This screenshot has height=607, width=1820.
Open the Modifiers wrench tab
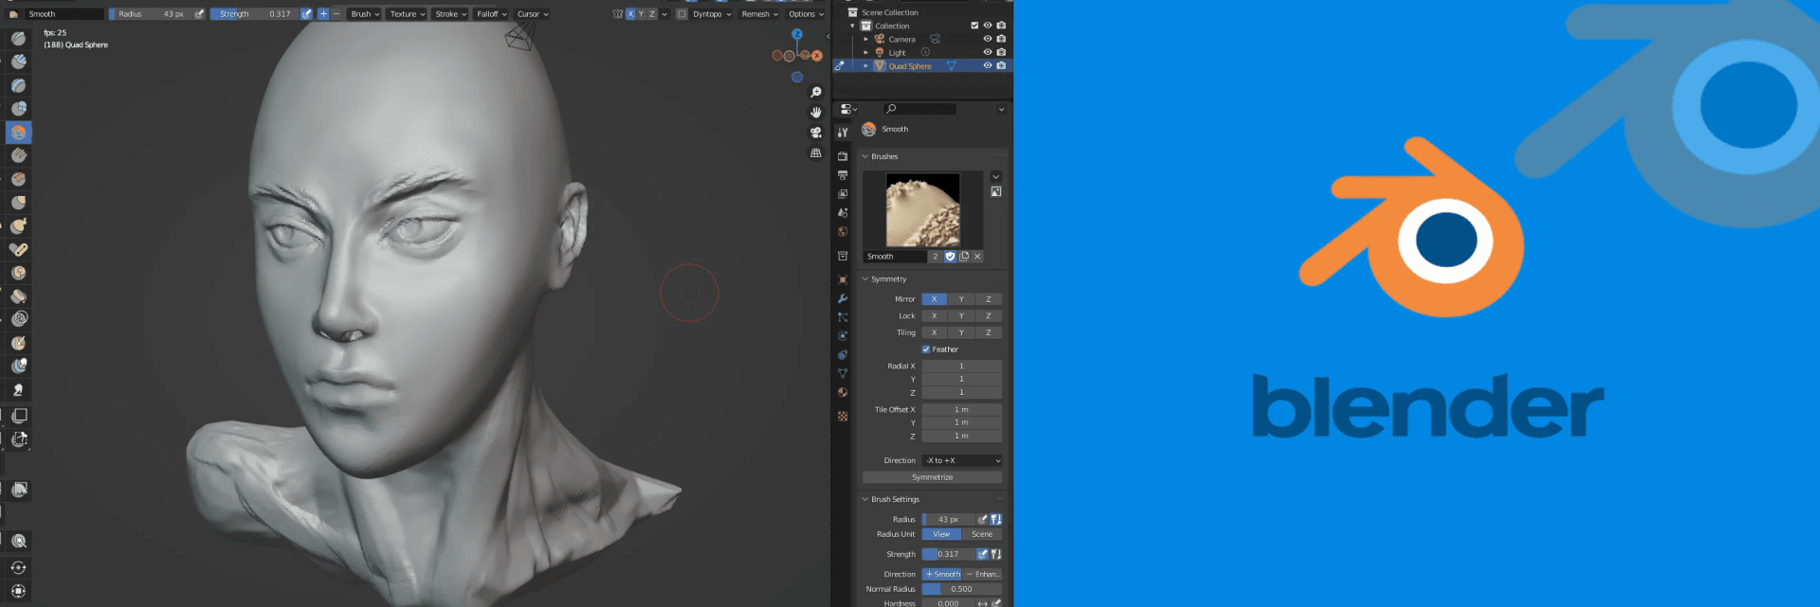point(843,298)
